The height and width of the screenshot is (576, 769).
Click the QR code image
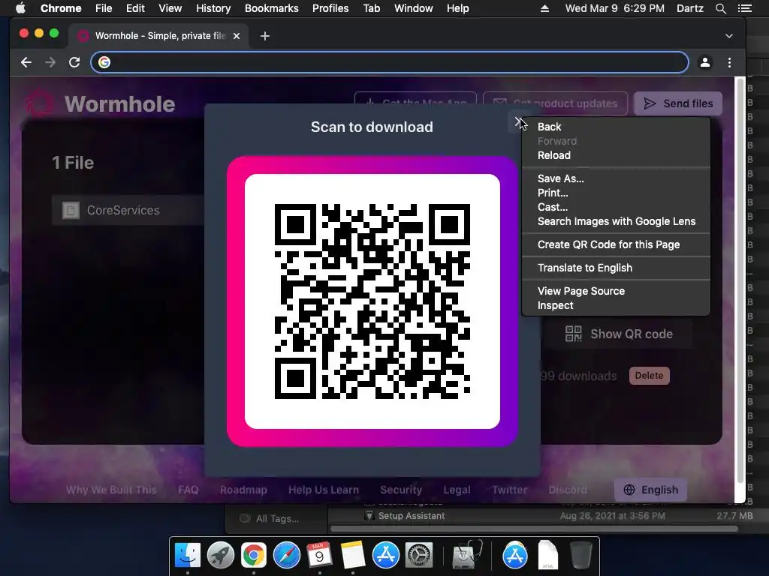[372, 301]
